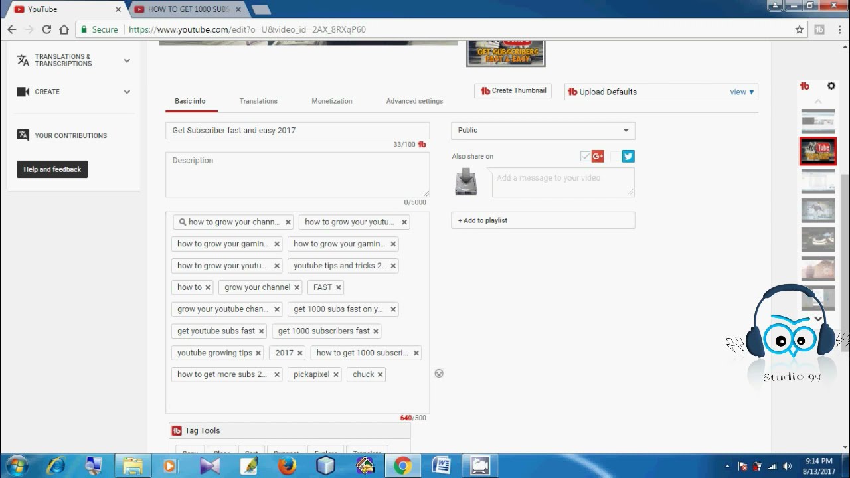
Task: Open Windows Start menu
Action: [16, 466]
